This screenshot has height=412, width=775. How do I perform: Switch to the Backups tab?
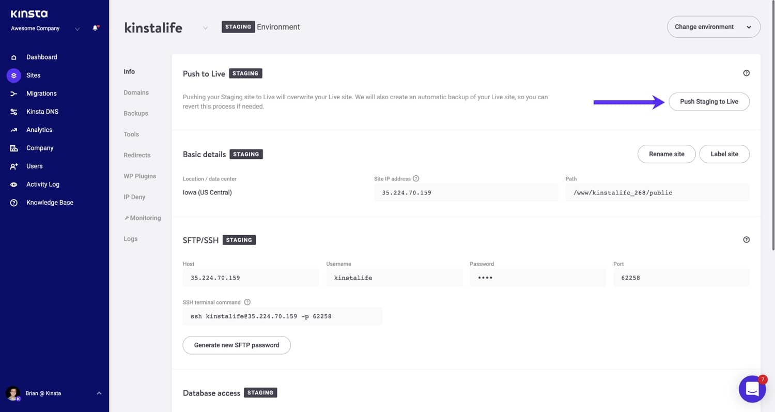tap(136, 114)
